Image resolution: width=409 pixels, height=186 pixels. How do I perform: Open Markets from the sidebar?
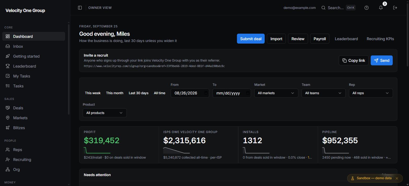tap(34, 118)
